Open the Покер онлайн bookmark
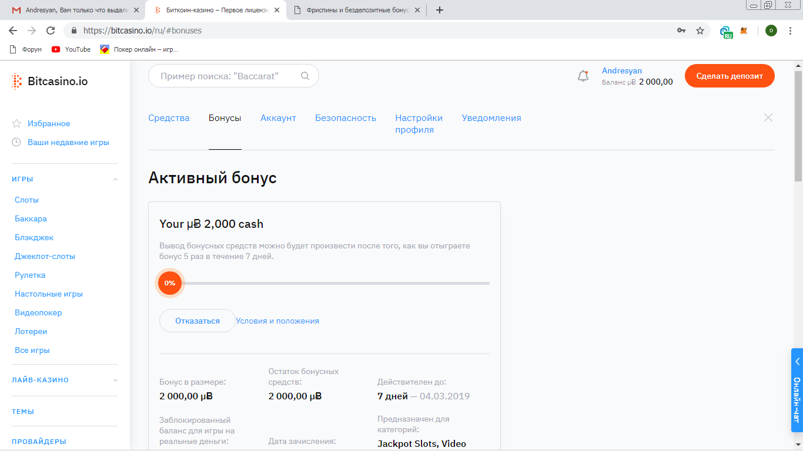The height and width of the screenshot is (451, 803). pos(139,49)
